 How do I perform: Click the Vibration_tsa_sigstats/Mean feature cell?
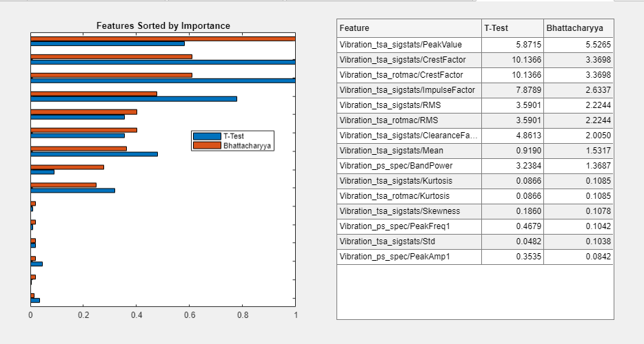pos(409,151)
